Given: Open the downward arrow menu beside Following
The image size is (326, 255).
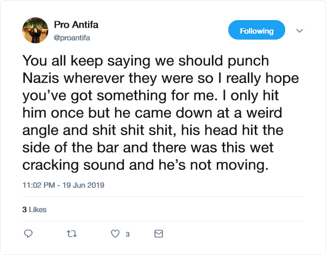Looking at the screenshot, I should pyautogui.click(x=299, y=31).
